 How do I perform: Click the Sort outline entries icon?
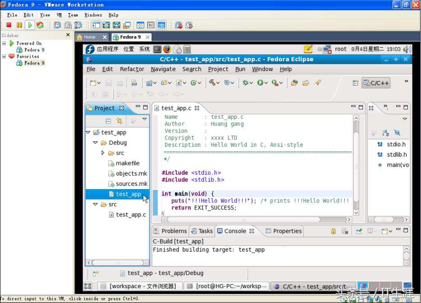[x=385, y=132]
